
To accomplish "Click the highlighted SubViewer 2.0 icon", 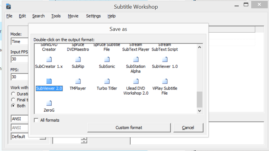I will tap(49, 81).
